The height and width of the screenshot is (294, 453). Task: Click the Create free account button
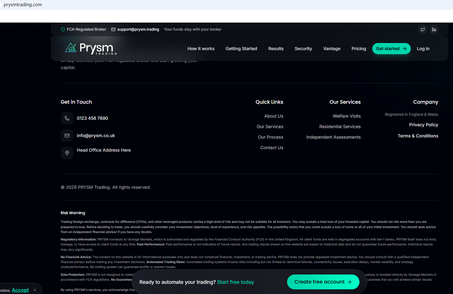tap(323, 282)
